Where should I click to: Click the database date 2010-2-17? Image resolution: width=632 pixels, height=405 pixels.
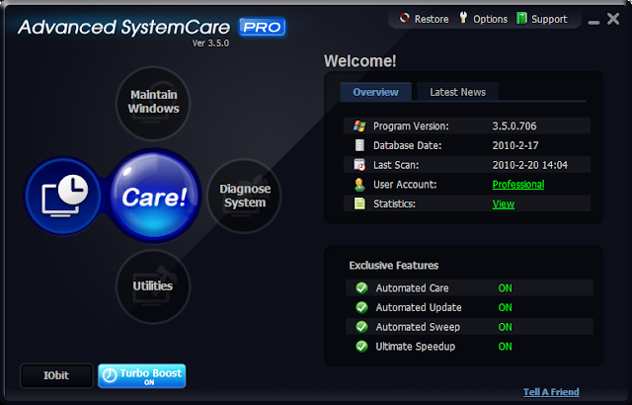(515, 145)
